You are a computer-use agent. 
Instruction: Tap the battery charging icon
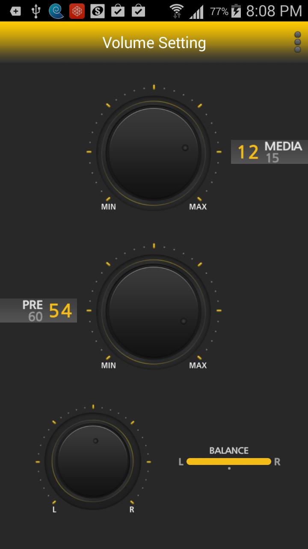236,11
